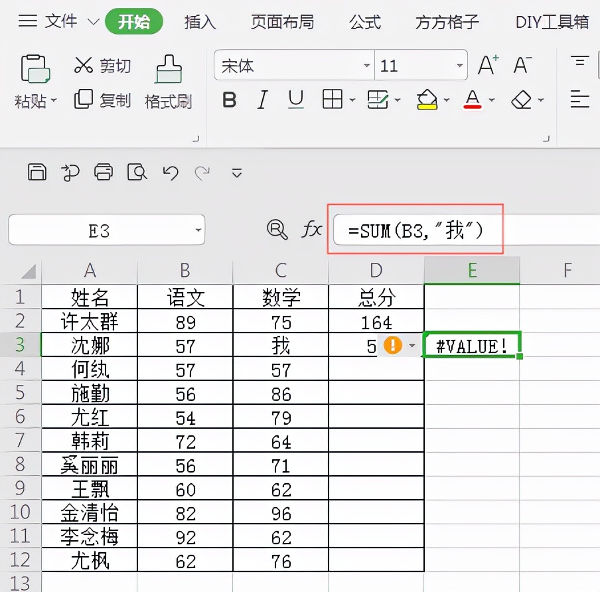The width and height of the screenshot is (600, 592).
Task: Click the Copy (复制) icon
Action: click(84, 99)
